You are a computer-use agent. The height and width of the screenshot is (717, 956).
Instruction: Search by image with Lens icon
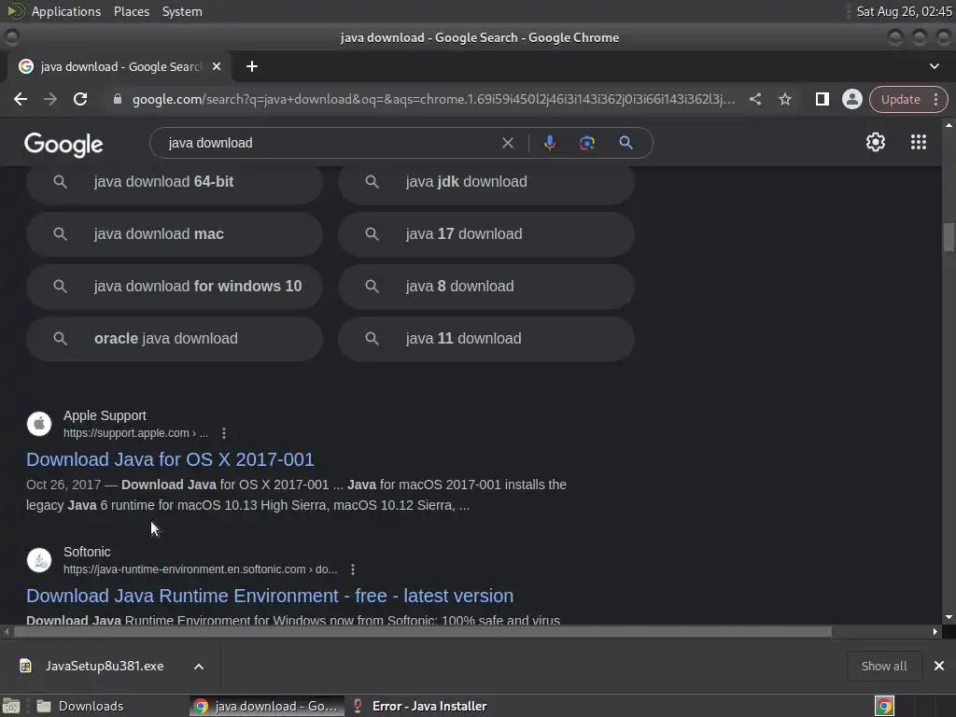tap(586, 143)
